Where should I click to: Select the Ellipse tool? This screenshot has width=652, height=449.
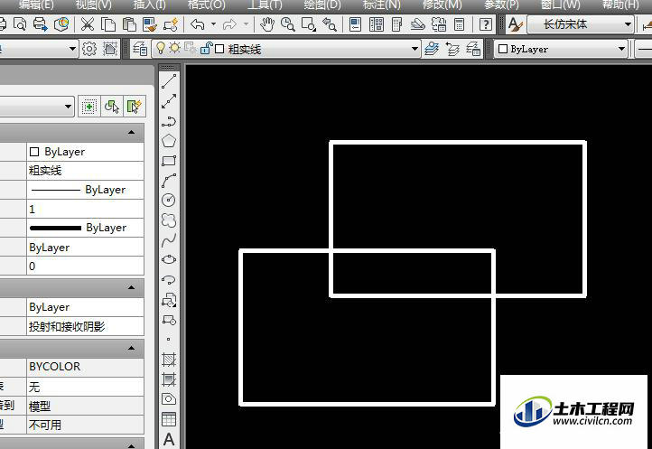(169, 259)
